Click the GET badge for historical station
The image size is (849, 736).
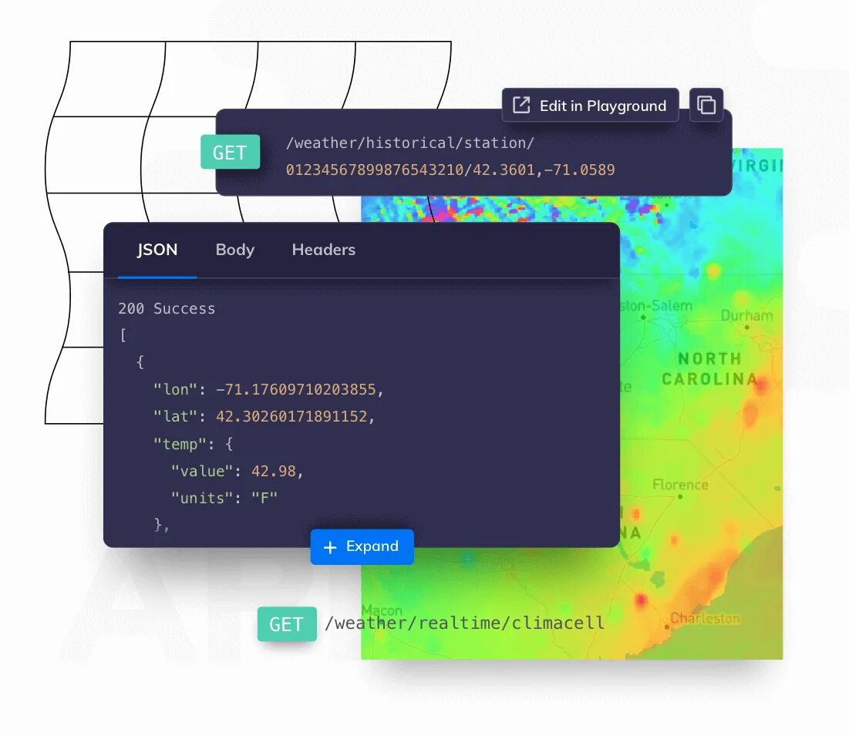pyautogui.click(x=230, y=152)
